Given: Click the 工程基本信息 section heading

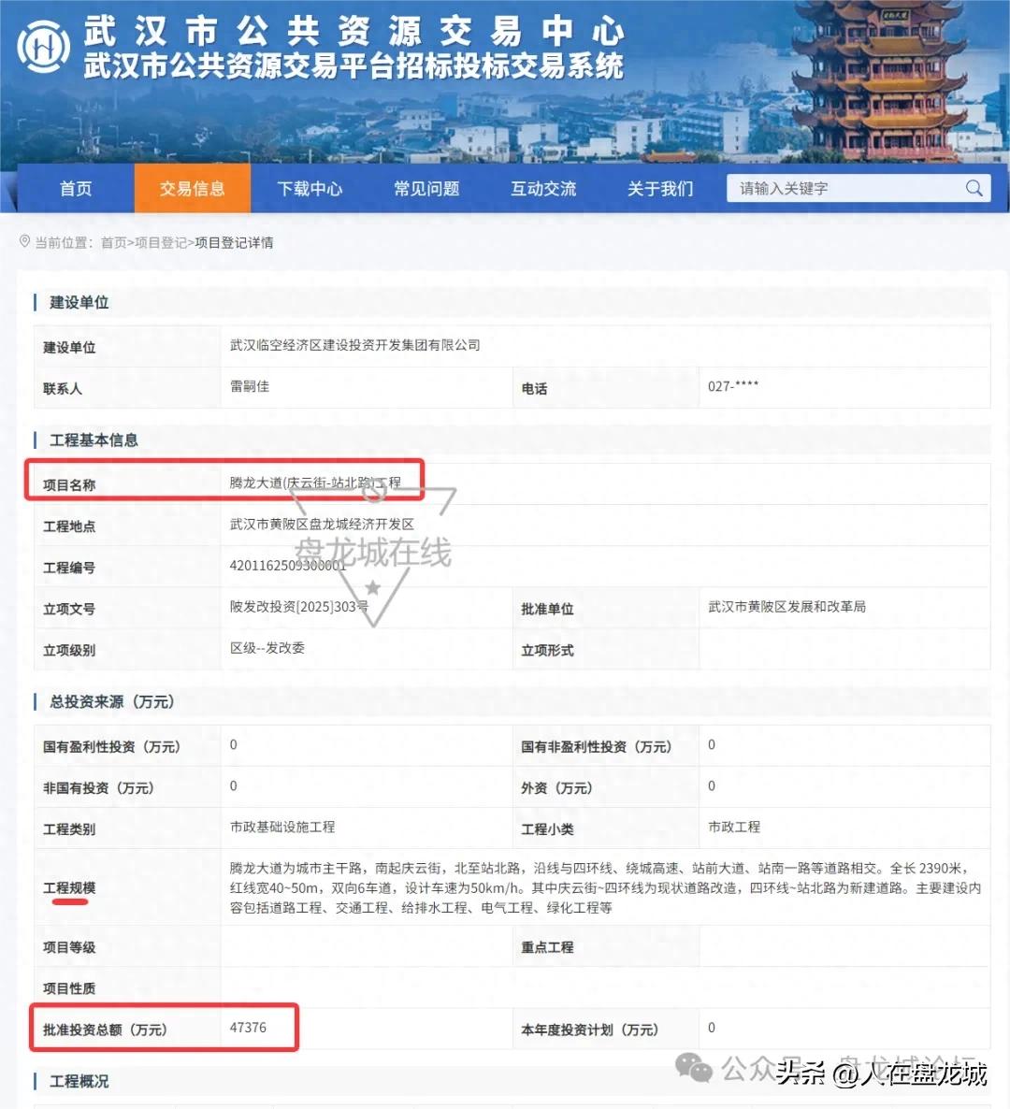Looking at the screenshot, I should click(x=94, y=439).
